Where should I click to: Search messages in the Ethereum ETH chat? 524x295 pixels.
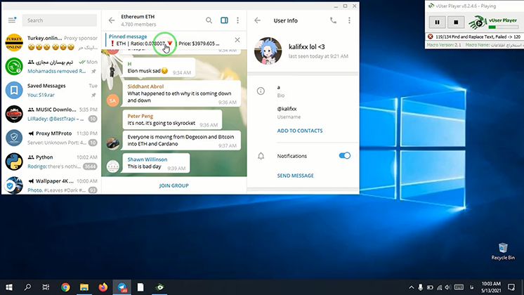coord(209,20)
